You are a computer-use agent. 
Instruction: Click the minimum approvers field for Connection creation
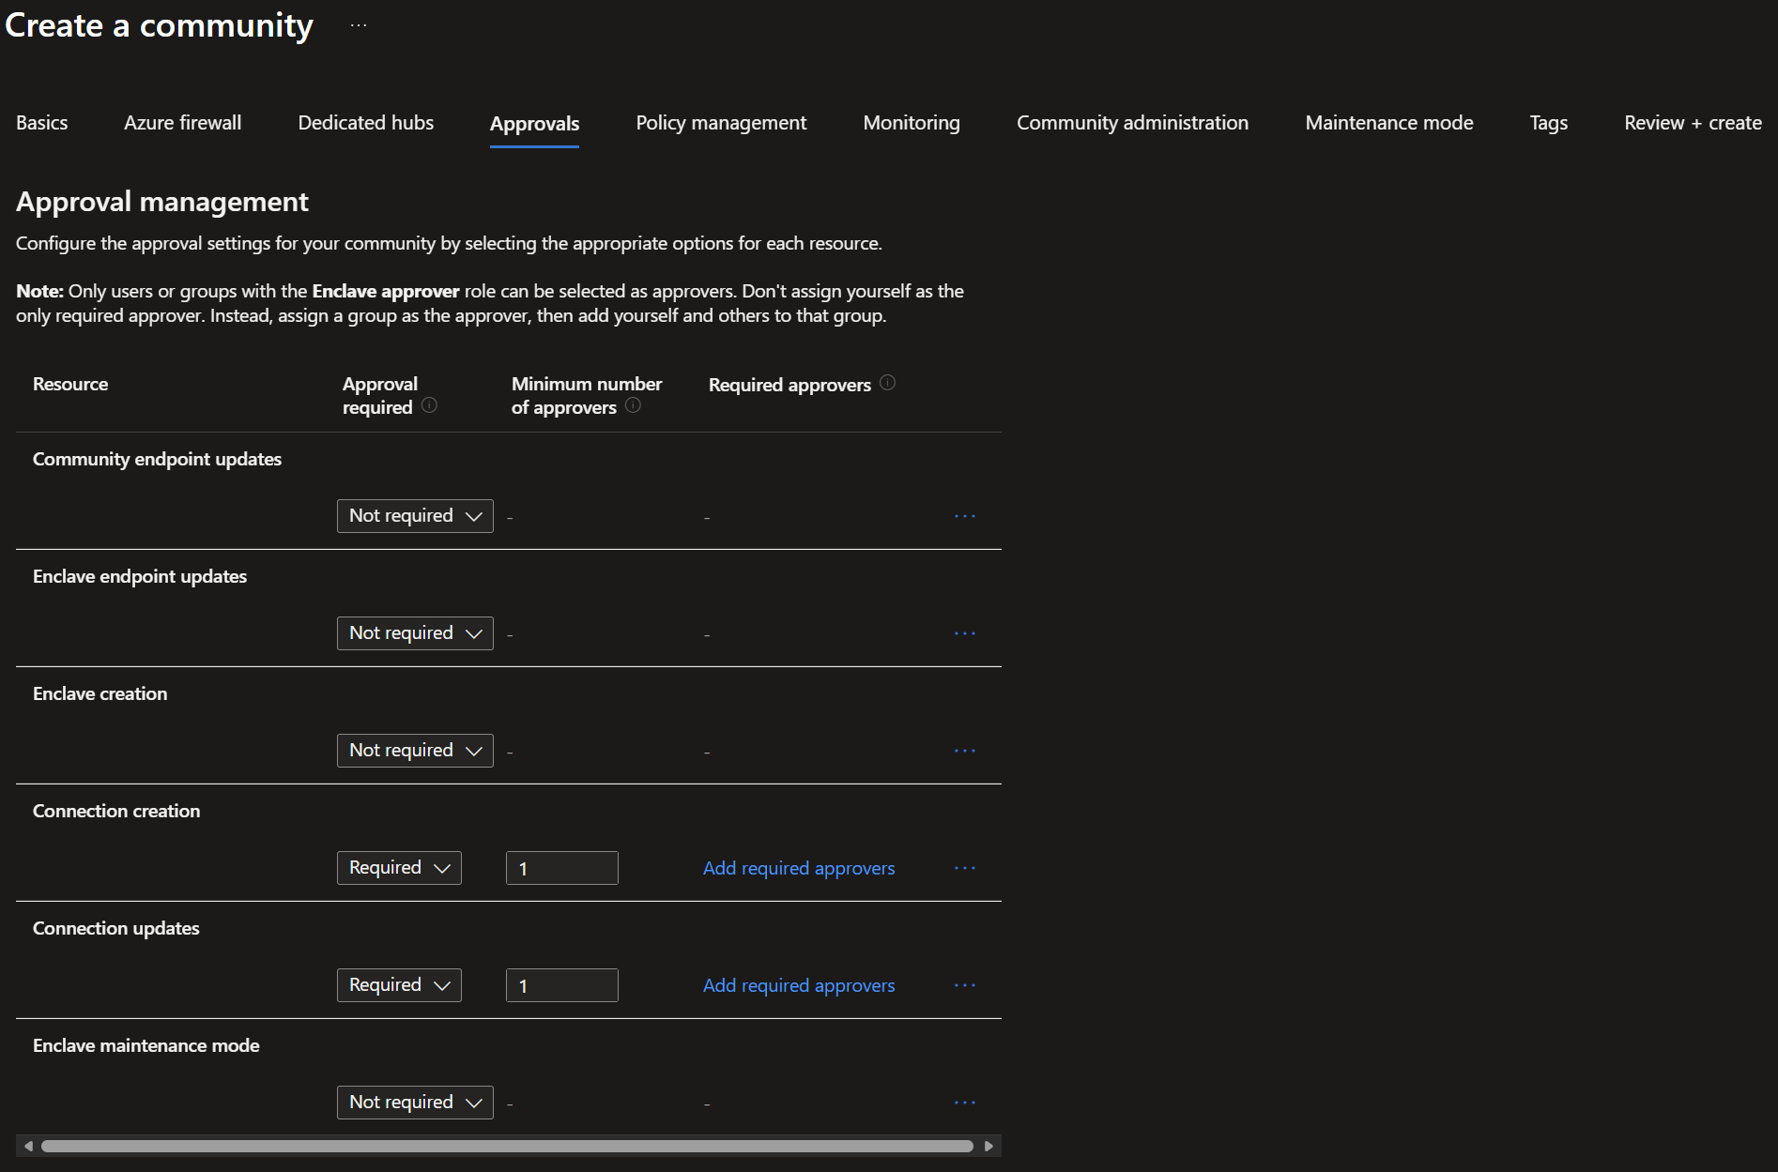(x=562, y=868)
